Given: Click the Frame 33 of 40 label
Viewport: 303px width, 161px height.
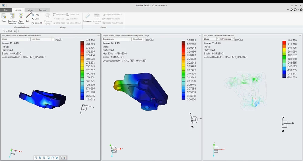Looking at the screenshot, I should click(x=212, y=43).
